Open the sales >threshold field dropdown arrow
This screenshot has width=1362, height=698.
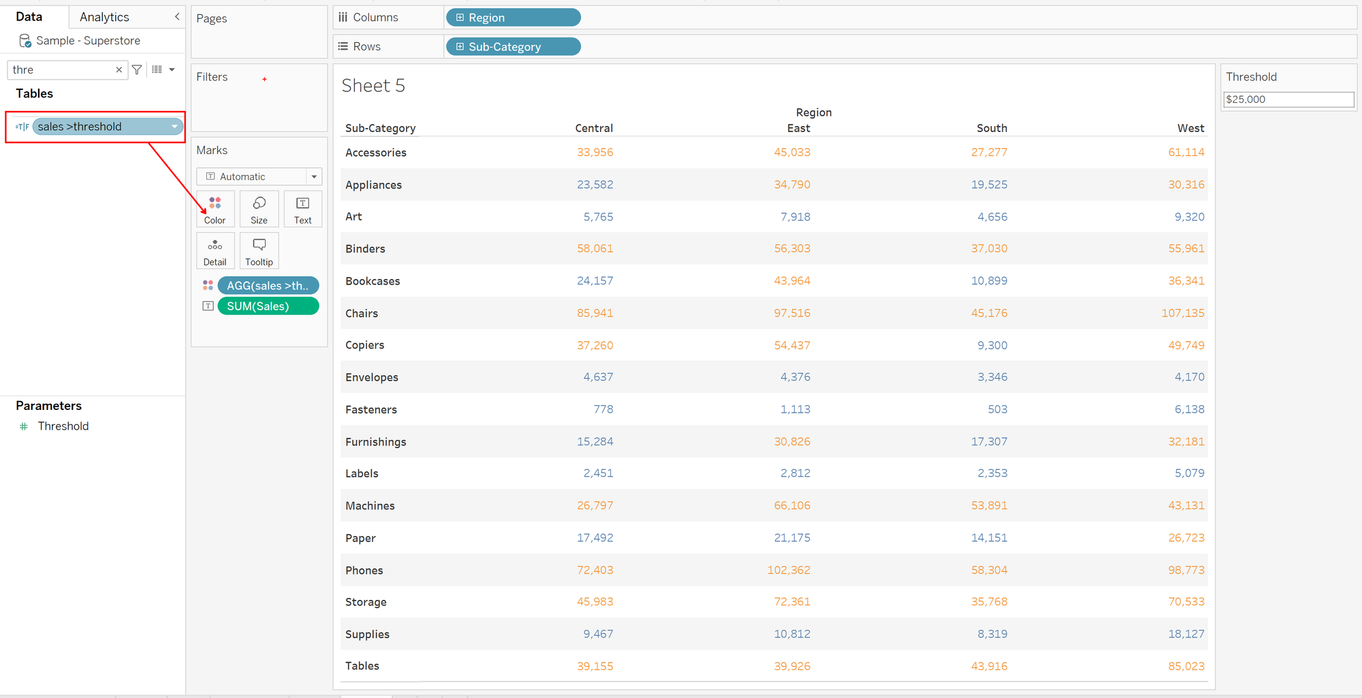[x=175, y=127]
